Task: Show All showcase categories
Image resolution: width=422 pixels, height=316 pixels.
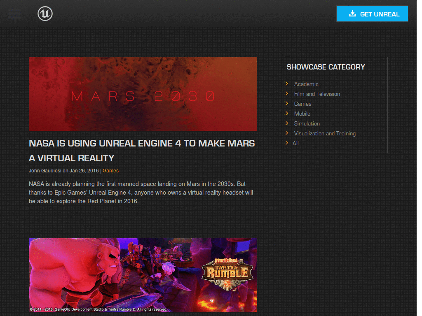Action: 295,144
